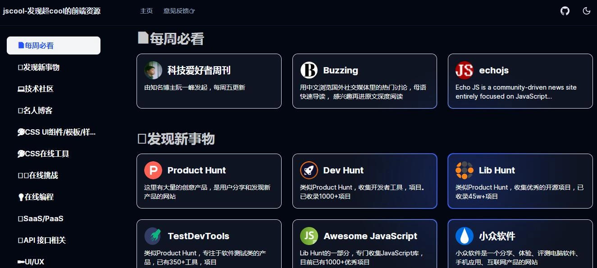Click the Product Hunt logo icon

pos(153,170)
